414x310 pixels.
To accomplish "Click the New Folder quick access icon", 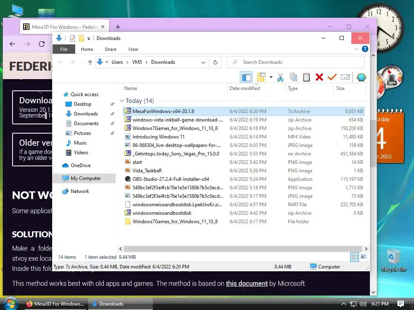I will [x=81, y=38].
